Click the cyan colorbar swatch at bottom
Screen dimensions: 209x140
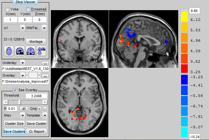coord(184,132)
